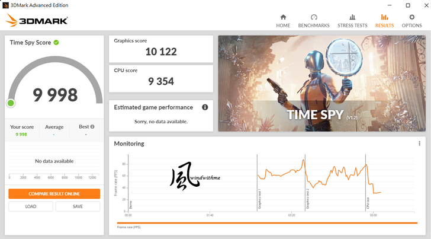Click the CPU test marker line
The width and height of the screenshot is (431, 239).
pyautogui.click(x=366, y=183)
